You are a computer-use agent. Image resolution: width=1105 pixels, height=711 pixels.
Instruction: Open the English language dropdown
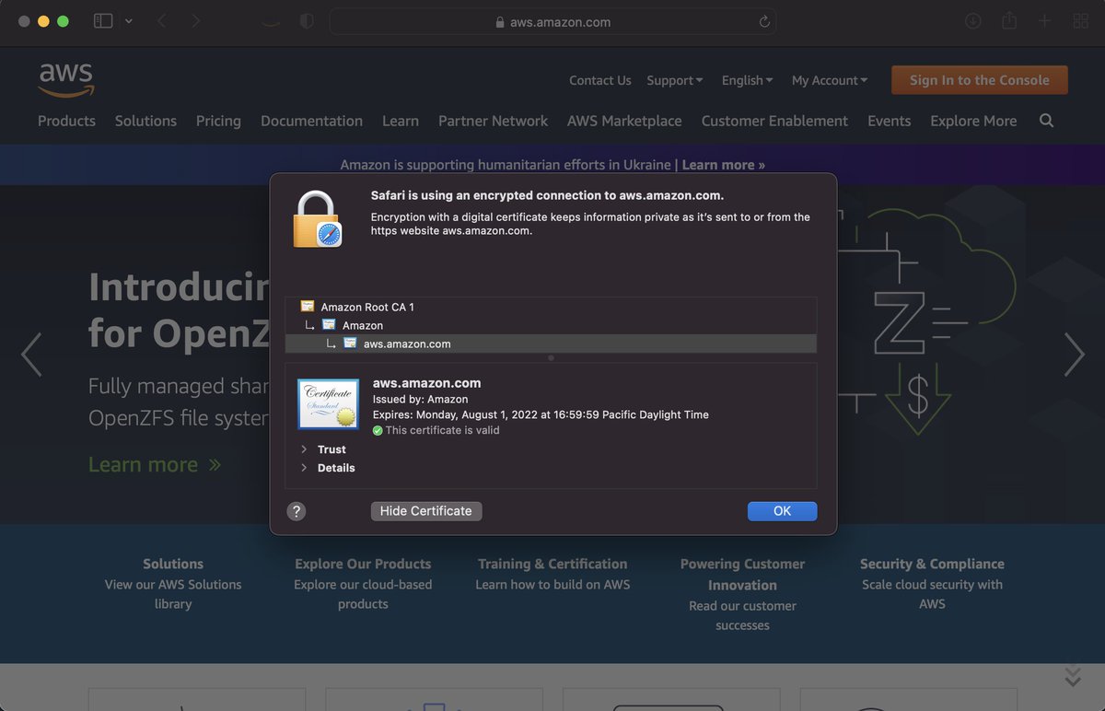click(748, 80)
